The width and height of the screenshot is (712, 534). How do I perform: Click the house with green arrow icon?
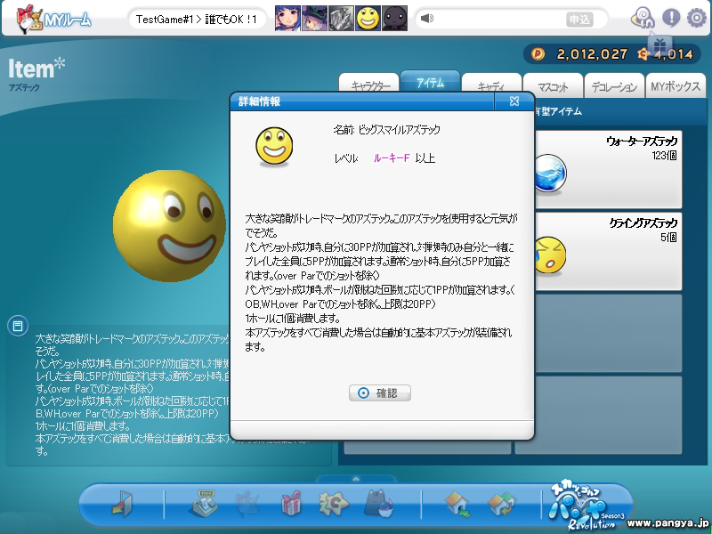[457, 505]
